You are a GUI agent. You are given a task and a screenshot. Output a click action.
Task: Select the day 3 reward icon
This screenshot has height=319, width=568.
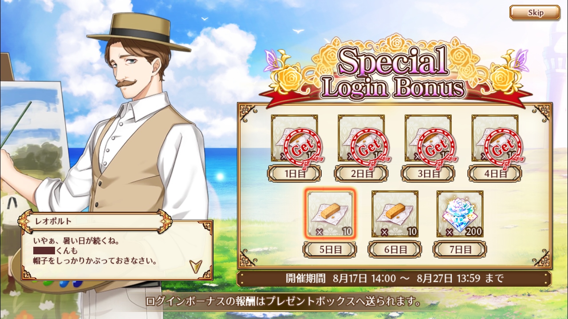(x=428, y=138)
